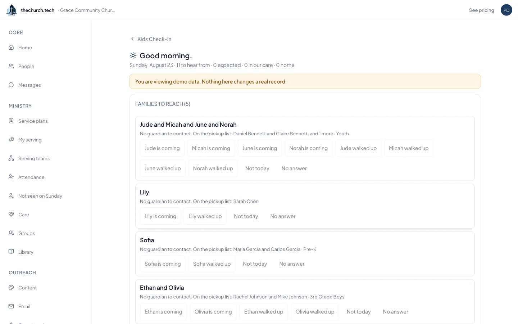Click the sun icon beside Good morning
The width and height of the screenshot is (518, 324).
coord(133,55)
